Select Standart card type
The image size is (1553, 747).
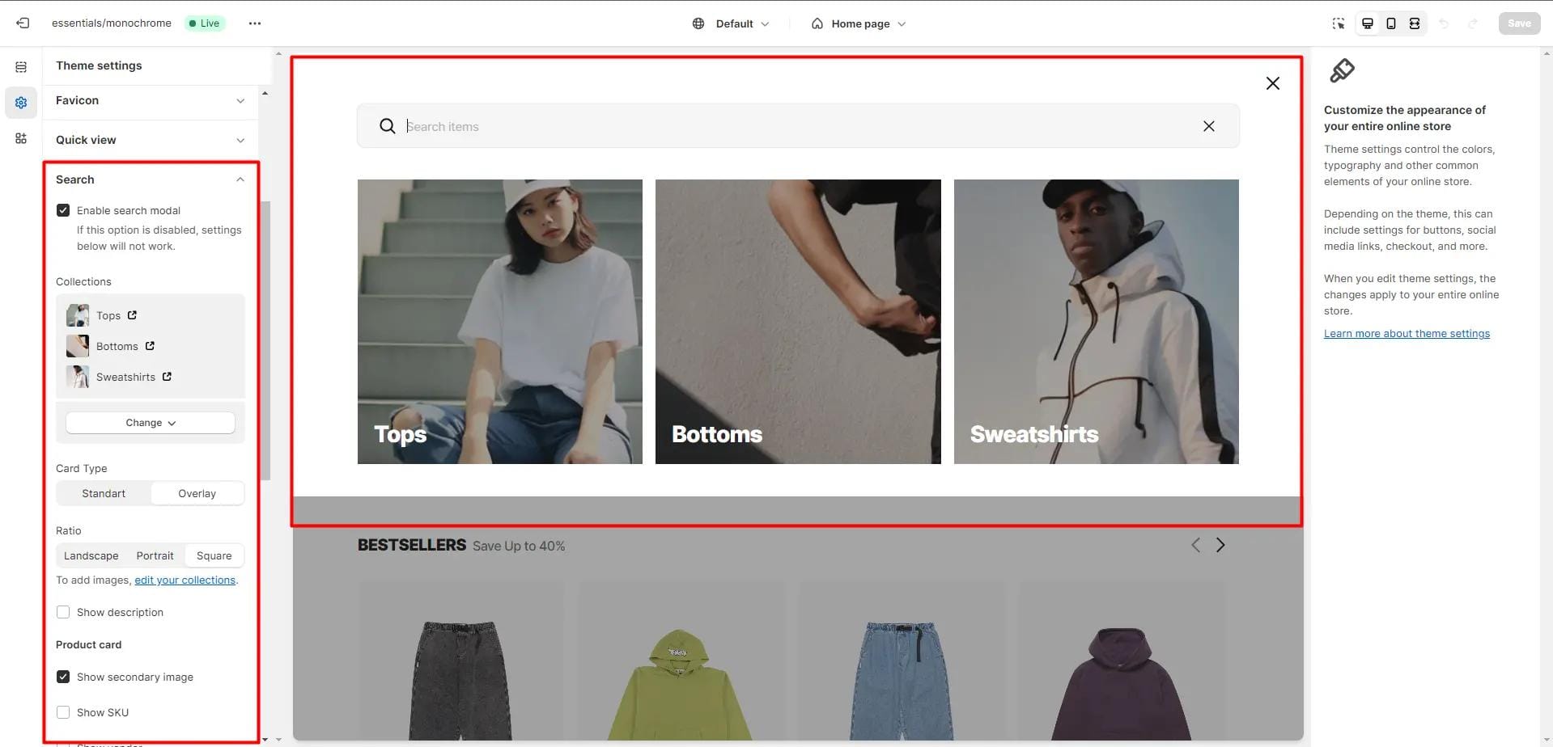pyautogui.click(x=104, y=493)
